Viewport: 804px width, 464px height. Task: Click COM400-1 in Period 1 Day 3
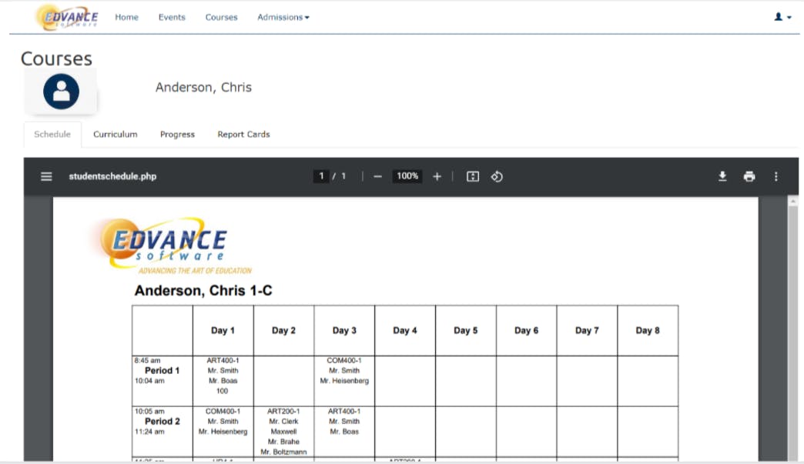tap(344, 361)
